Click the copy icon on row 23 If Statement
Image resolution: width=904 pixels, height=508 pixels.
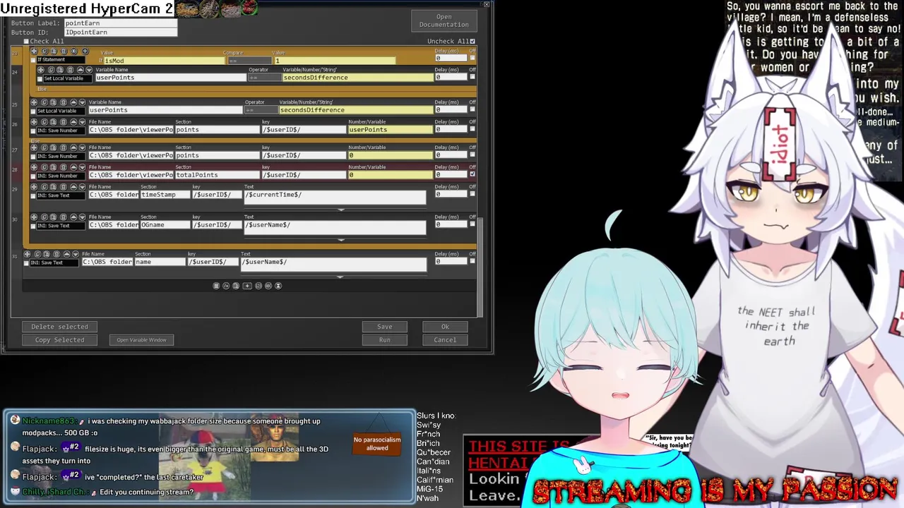(x=44, y=52)
